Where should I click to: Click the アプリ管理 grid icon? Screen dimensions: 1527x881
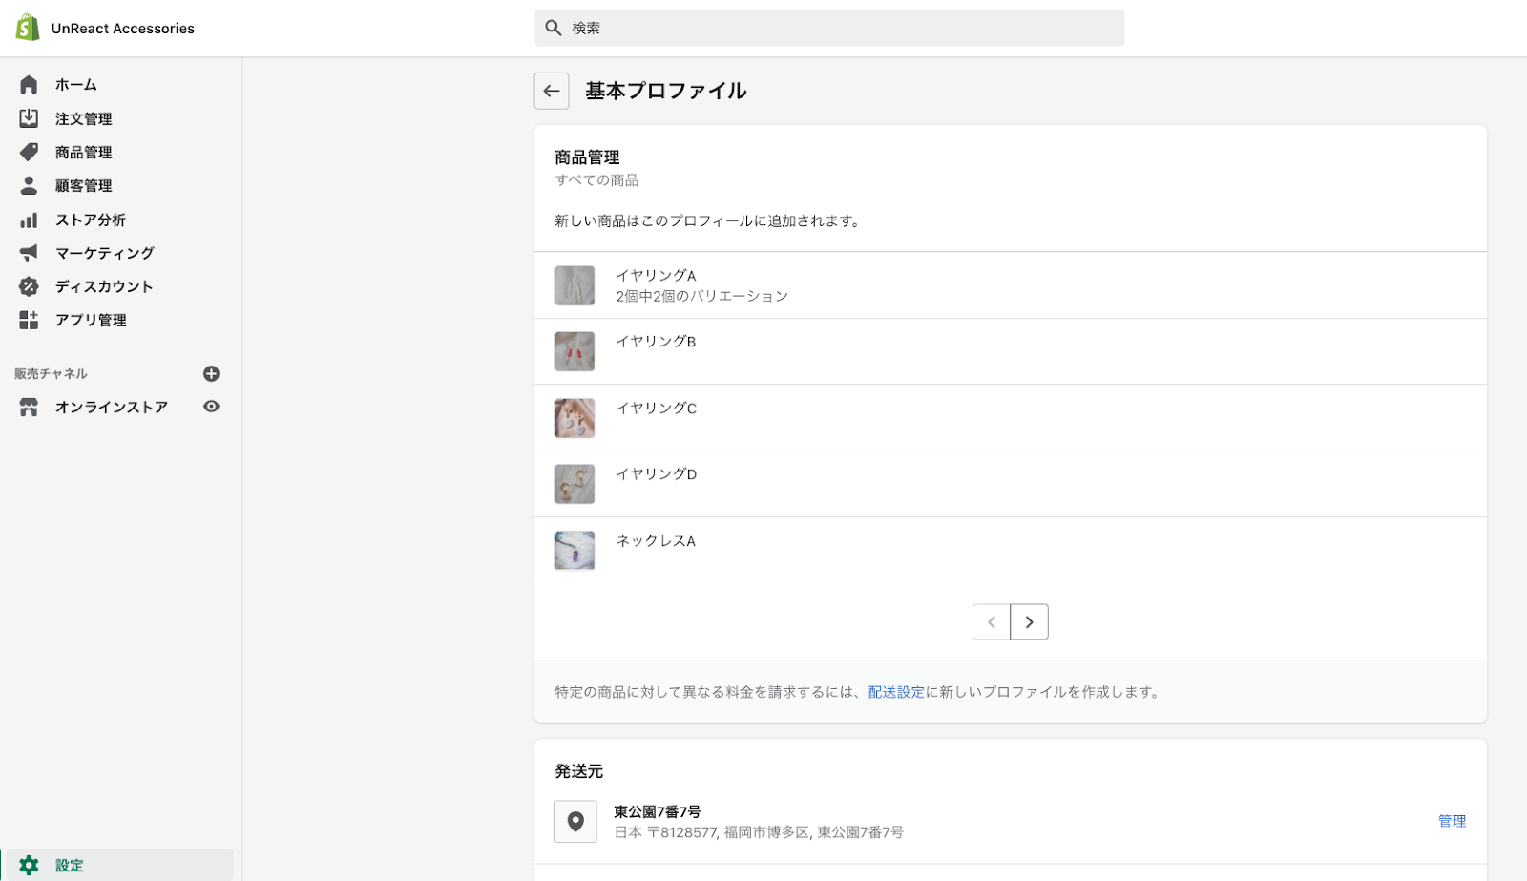tap(29, 320)
